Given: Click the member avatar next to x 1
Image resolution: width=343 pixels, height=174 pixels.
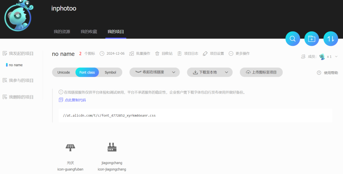Looking at the screenshot, I should tap(322, 57).
